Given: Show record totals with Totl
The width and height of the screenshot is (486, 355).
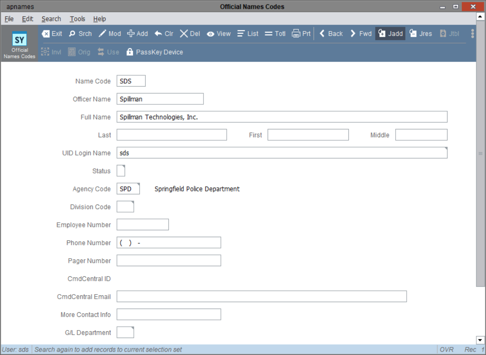Looking at the screenshot, I should click(275, 33).
